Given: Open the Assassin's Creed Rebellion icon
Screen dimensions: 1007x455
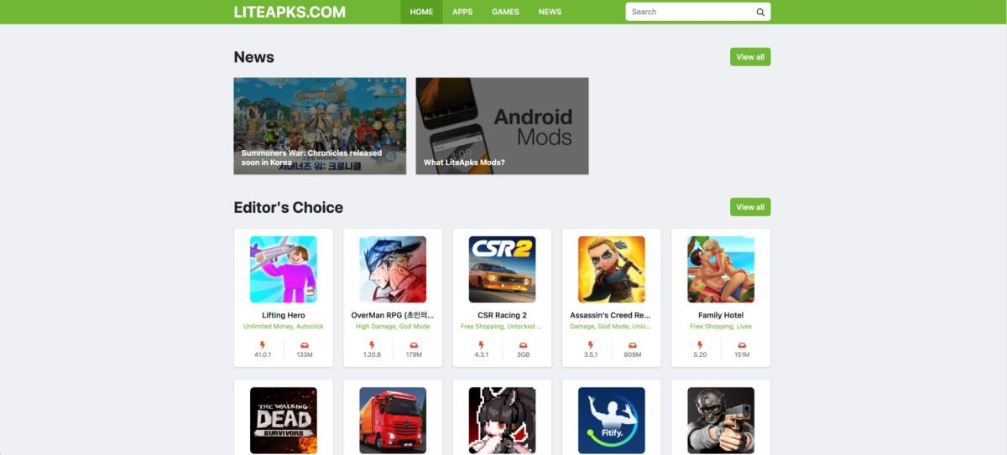Looking at the screenshot, I should [612, 269].
